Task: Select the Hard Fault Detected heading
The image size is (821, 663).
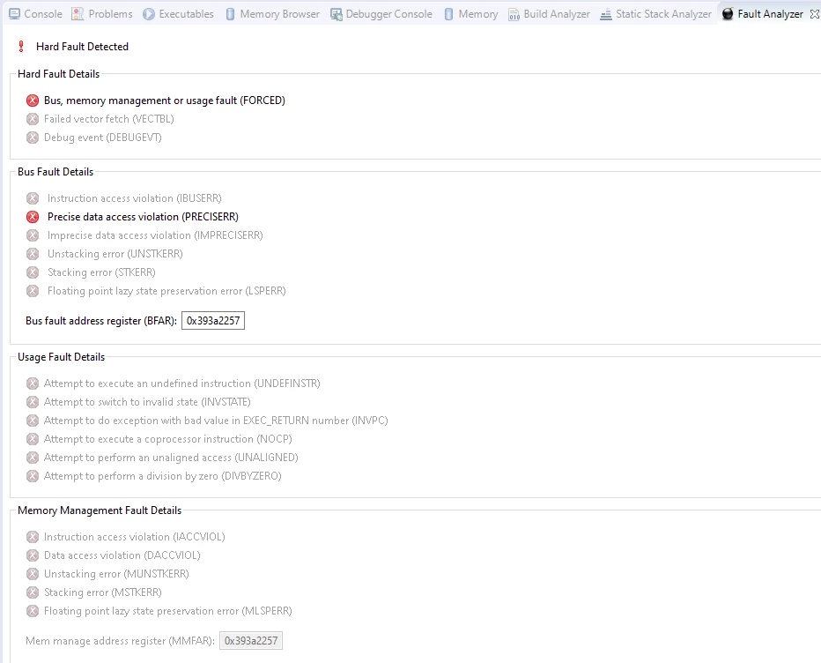Action: 82,47
